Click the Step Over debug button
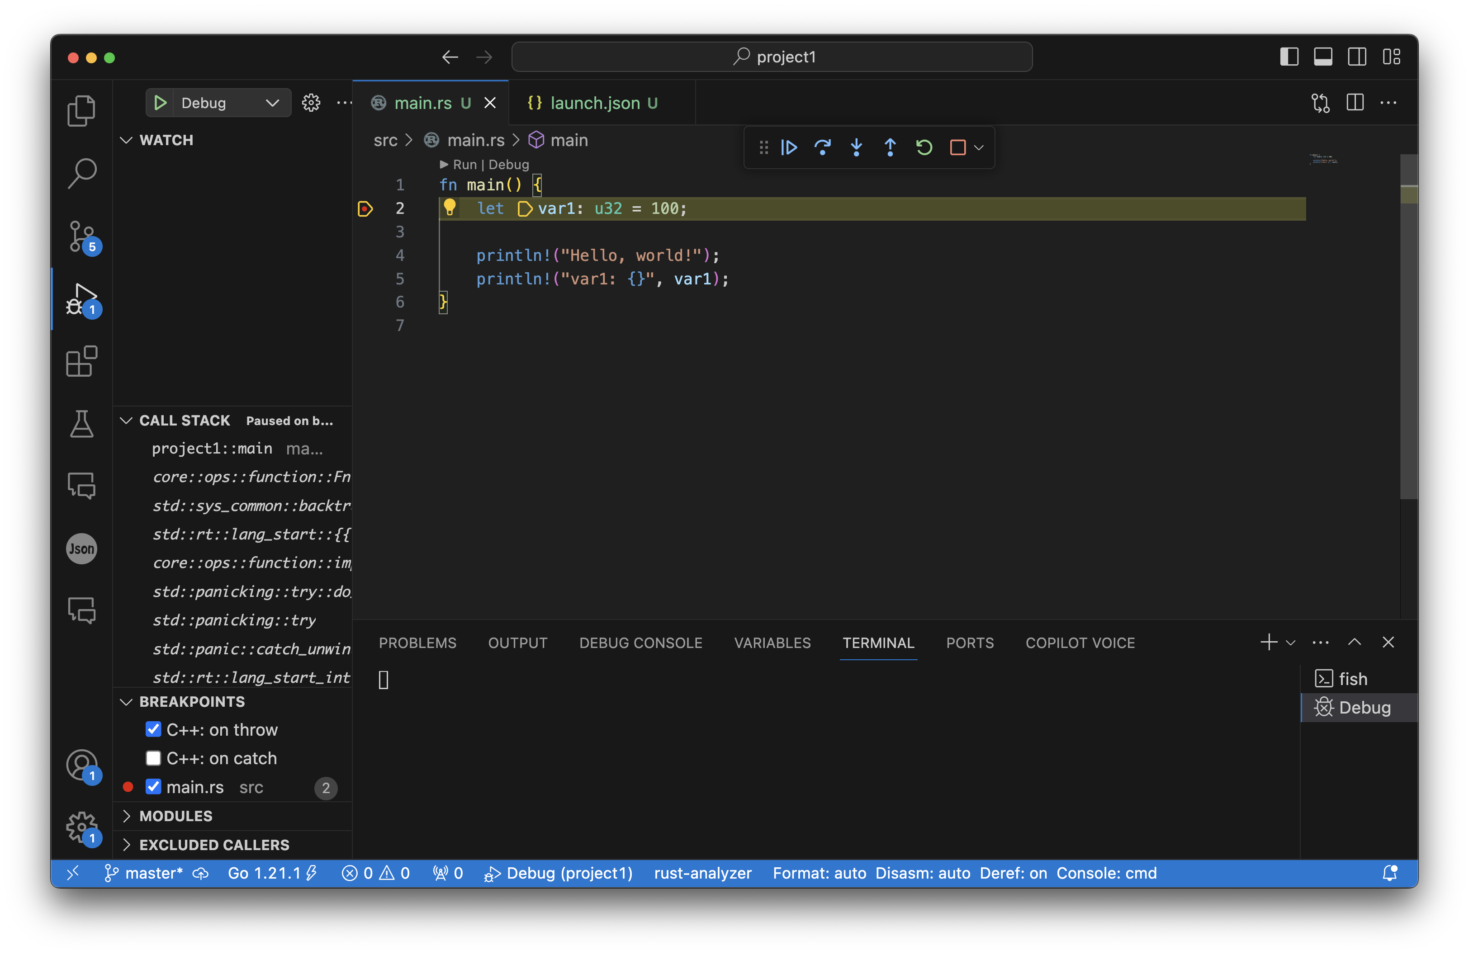Viewport: 1469px width, 955px height. [x=822, y=147]
